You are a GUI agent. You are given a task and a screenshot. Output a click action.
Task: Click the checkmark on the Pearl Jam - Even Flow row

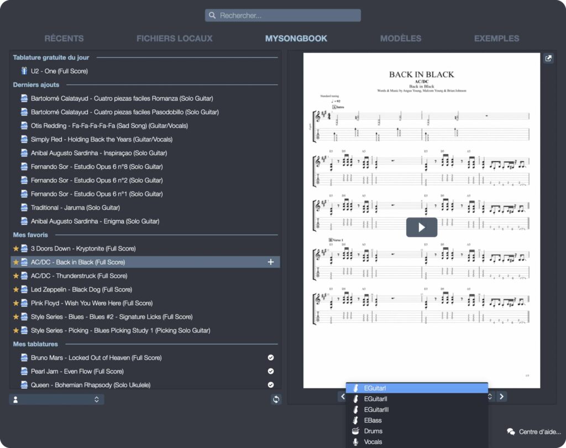point(271,371)
